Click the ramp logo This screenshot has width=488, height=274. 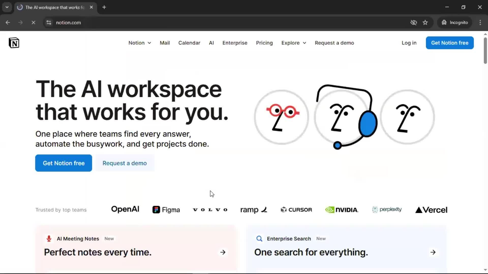click(254, 210)
